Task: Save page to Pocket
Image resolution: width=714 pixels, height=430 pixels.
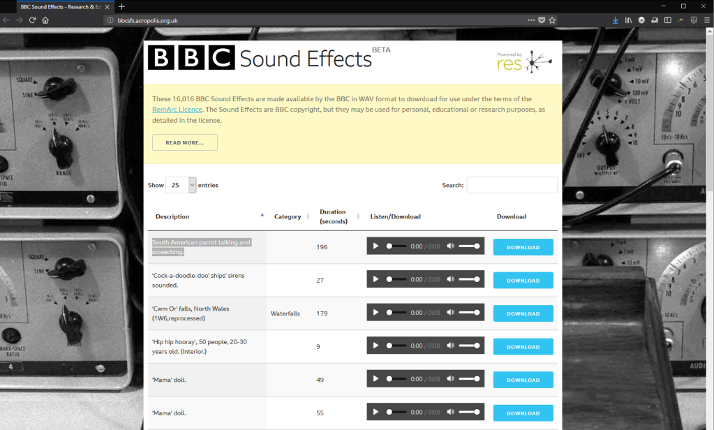Action: pyautogui.click(x=542, y=20)
